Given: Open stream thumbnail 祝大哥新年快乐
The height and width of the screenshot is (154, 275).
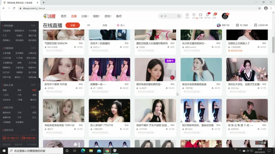Looking at the screenshot, I should [x=201, y=111].
